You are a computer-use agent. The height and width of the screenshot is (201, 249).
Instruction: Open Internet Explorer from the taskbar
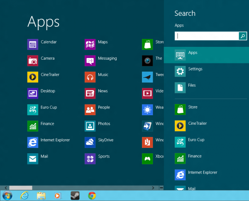click(24, 196)
